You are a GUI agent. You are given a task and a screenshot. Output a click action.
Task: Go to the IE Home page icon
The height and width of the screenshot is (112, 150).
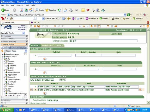(x=31, y=10)
